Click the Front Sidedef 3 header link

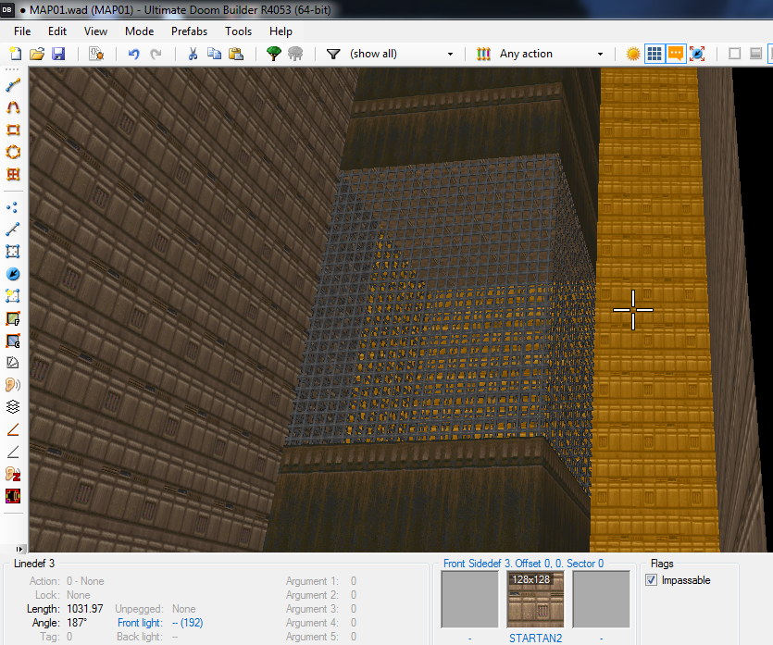(523, 564)
